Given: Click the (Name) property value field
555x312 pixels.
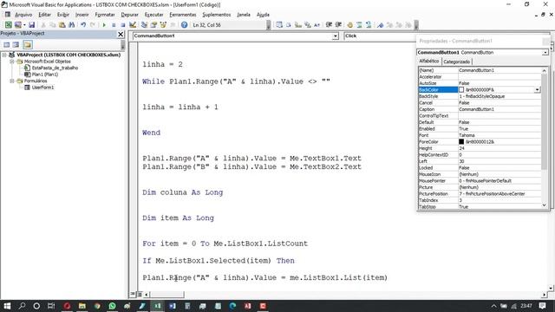Looking at the screenshot, I should (499, 70).
